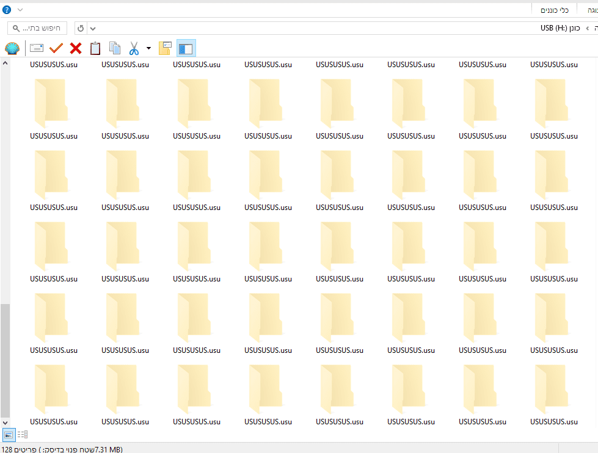This screenshot has width=598, height=453.
Task: Expand the ribbon with the top chevron
Action: [x=20, y=10]
